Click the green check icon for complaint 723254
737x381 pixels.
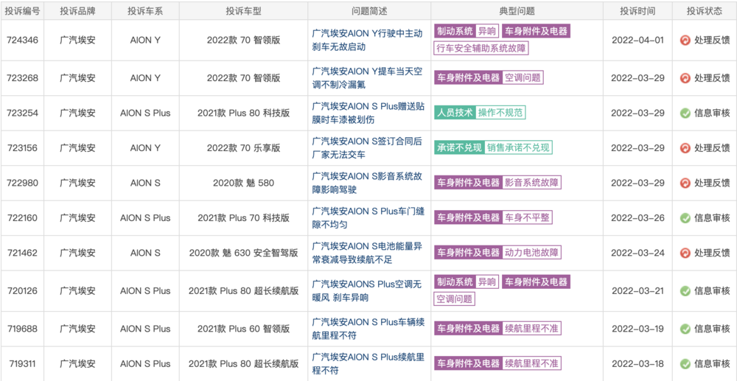[x=685, y=113]
